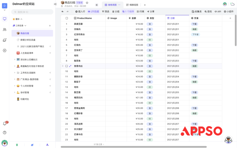Tick the select-all checkbox in table header
237x148 pixels.
point(66,18)
